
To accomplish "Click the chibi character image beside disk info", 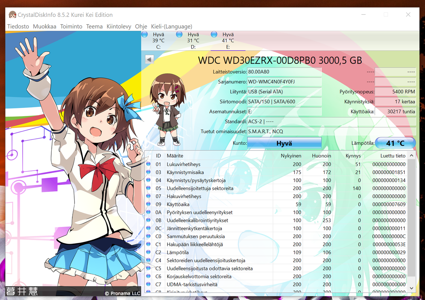I will pyautogui.click(x=168, y=109).
